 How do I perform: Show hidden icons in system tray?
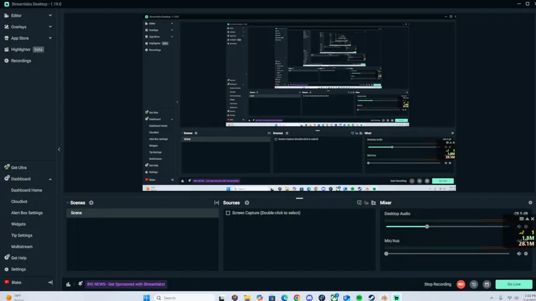coord(491,298)
